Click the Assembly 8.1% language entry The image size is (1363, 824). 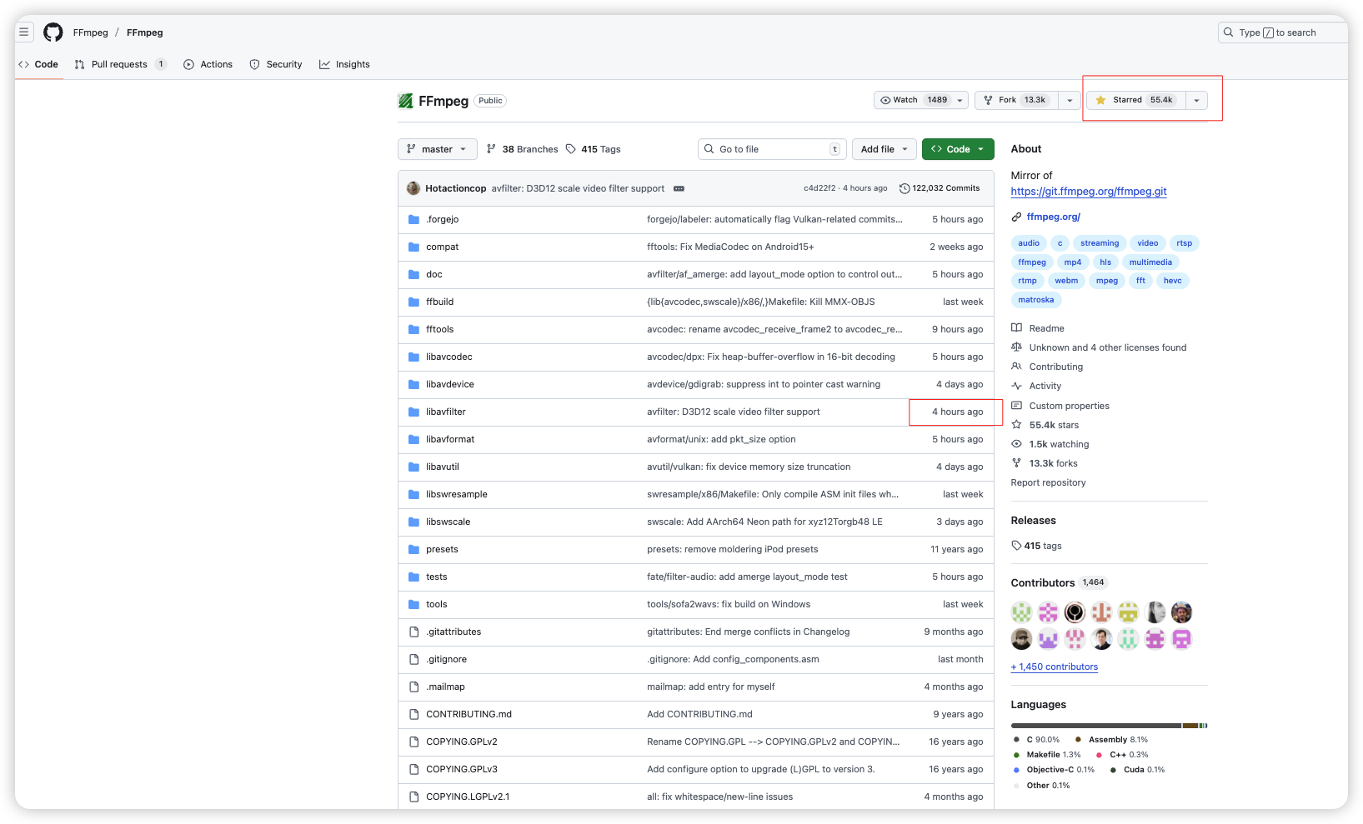(1112, 740)
